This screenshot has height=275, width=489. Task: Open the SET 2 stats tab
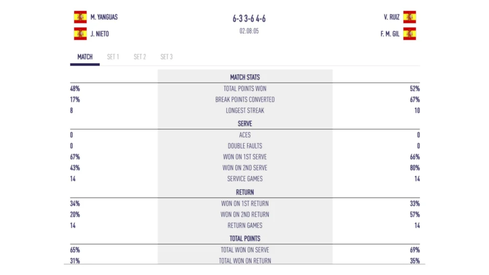tap(139, 57)
